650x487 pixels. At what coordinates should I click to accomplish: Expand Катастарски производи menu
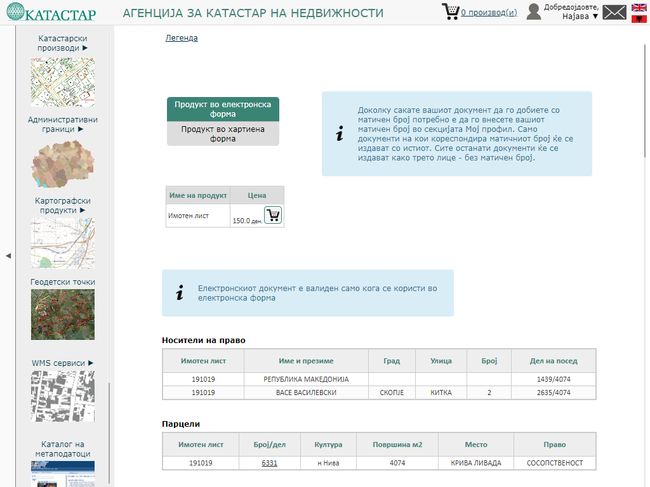(x=62, y=43)
